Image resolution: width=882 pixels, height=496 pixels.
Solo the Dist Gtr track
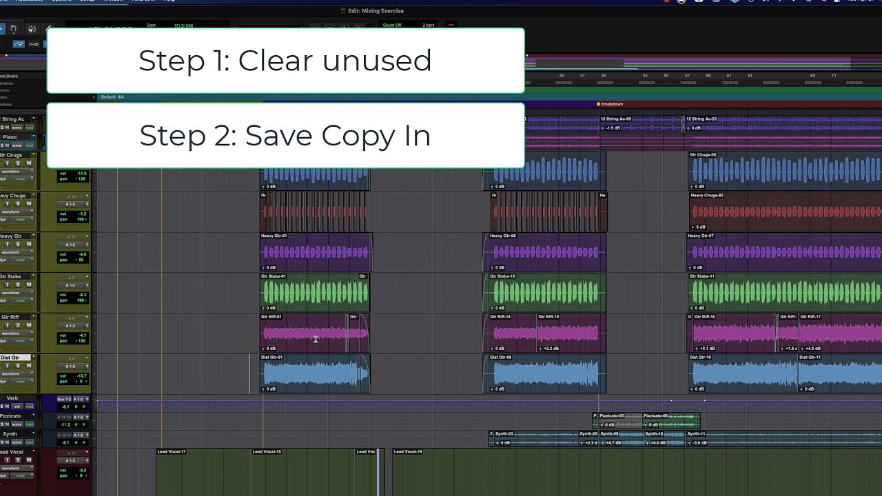(x=18, y=365)
